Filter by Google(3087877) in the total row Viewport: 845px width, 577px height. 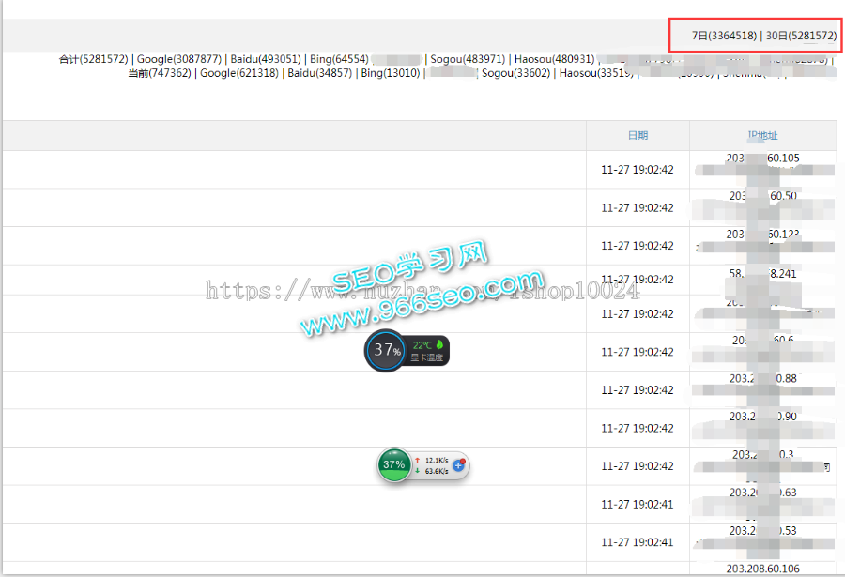click(x=179, y=59)
